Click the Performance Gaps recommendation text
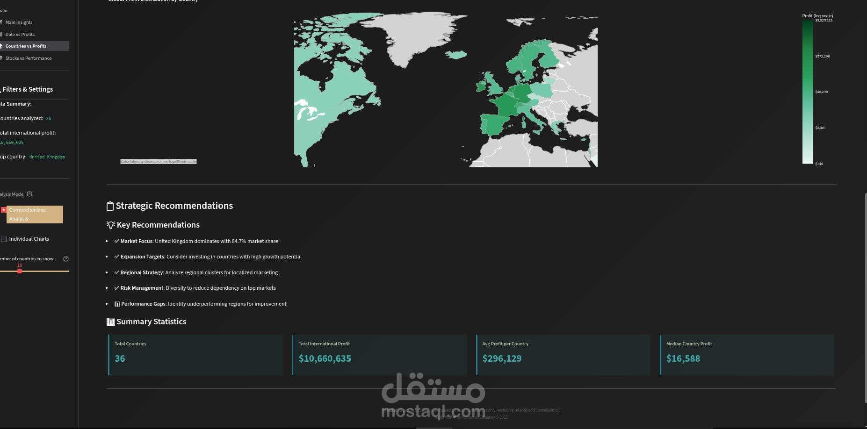This screenshot has width=867, height=429. click(204, 304)
